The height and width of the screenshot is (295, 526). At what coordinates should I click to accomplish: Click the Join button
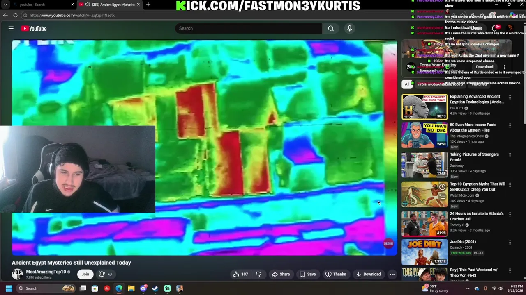tap(85, 274)
